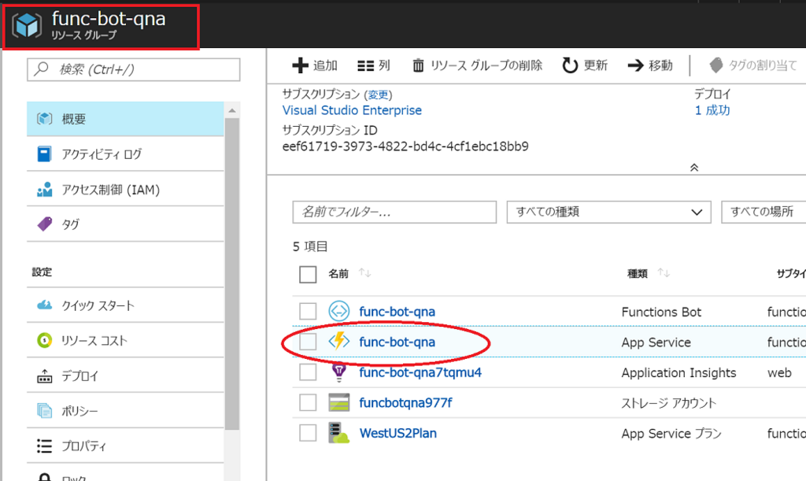Screen dimensions: 806x481
Task: Click the sidebar vertical scrollbar thumb
Action: click(232, 273)
